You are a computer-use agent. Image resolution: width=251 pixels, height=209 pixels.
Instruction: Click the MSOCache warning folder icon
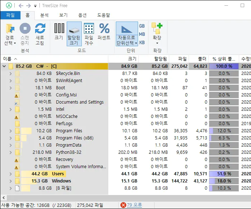tap(17, 117)
